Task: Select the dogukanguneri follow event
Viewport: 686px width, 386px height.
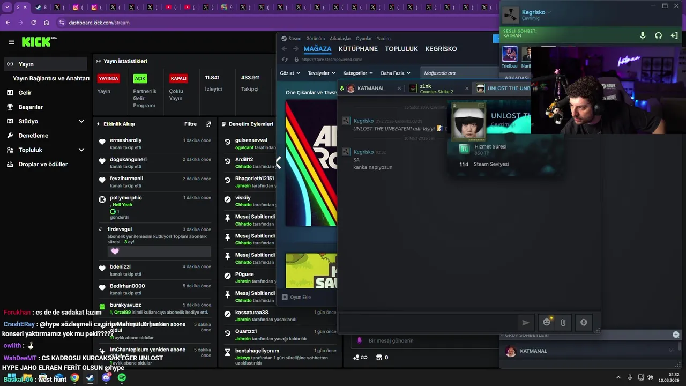Action: [x=155, y=163]
